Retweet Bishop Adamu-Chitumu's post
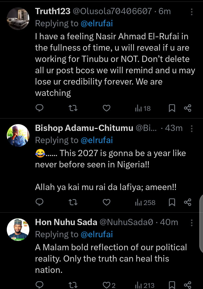Screen dimensions: 203x289 tap(73, 202)
